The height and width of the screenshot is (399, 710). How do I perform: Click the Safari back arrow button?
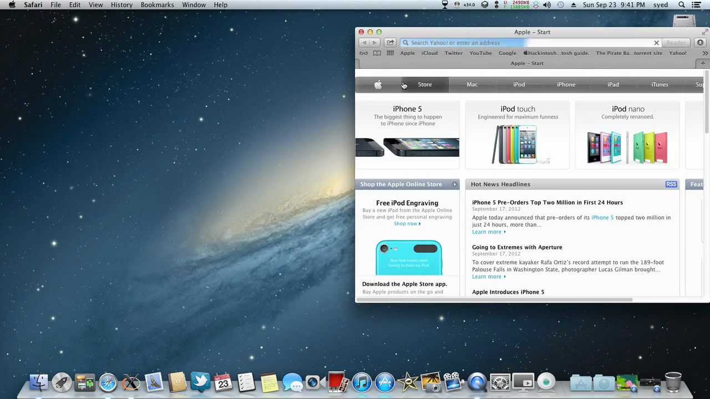tap(364, 43)
